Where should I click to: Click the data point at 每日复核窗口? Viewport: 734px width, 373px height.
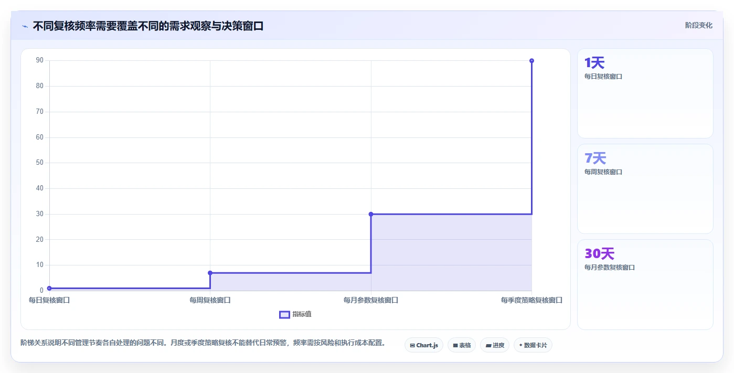point(49,288)
